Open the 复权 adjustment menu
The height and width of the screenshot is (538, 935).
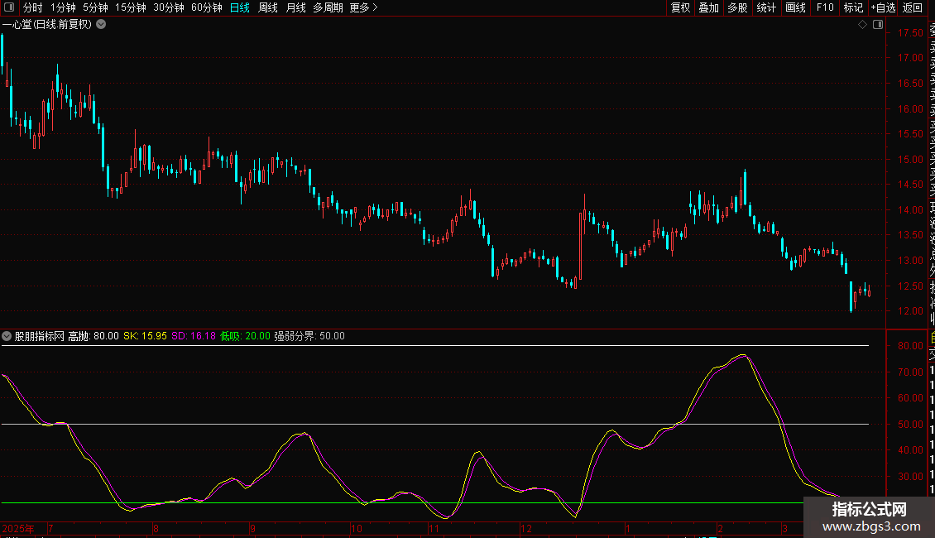click(x=680, y=7)
